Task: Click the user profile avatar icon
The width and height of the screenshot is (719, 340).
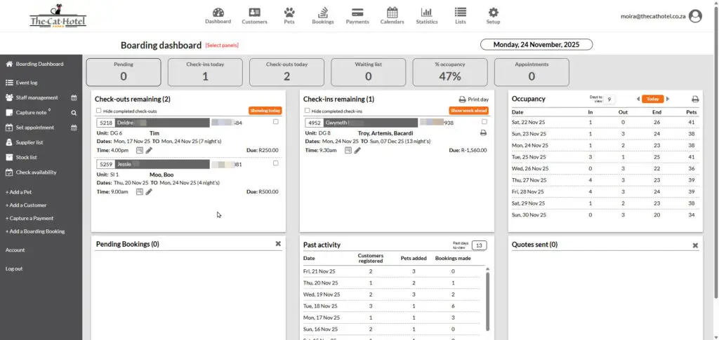Action: [x=695, y=16]
